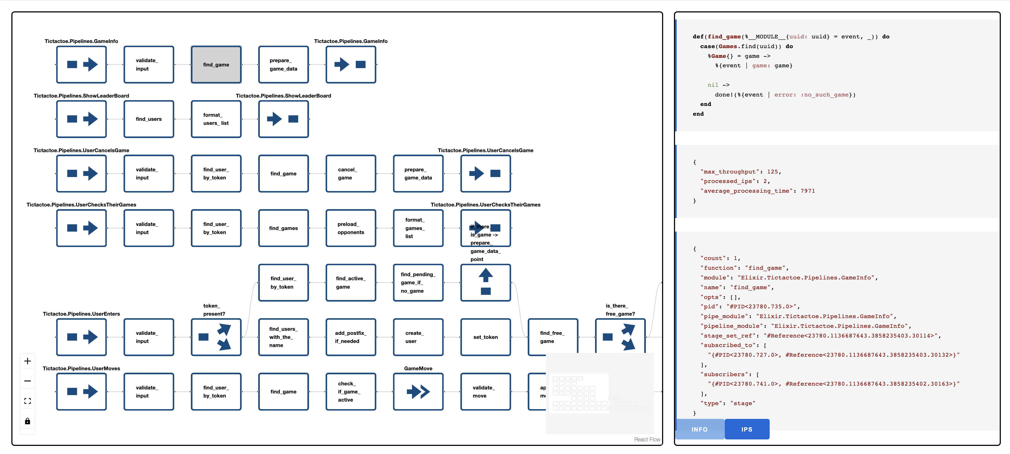
Task: Click the fit view control icon
Action: click(x=28, y=401)
